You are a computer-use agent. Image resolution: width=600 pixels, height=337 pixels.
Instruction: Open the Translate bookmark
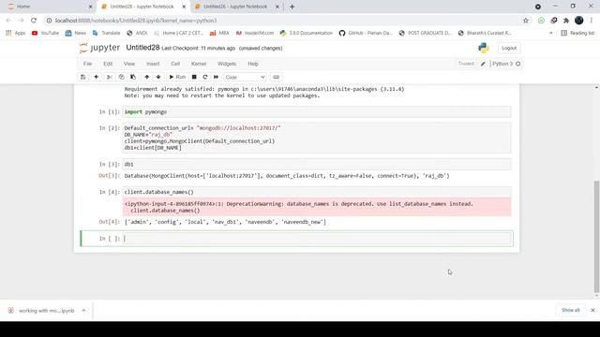coord(106,34)
